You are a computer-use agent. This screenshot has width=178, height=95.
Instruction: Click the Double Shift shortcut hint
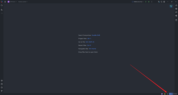pos(96,35)
